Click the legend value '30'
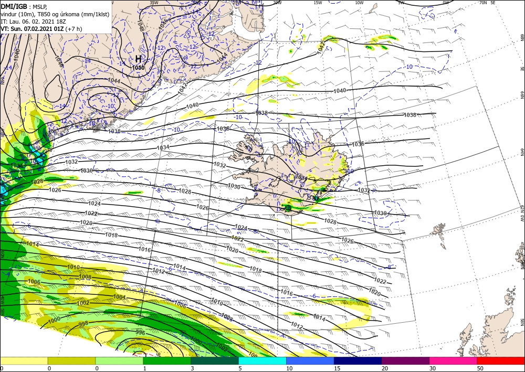 [432, 368]
